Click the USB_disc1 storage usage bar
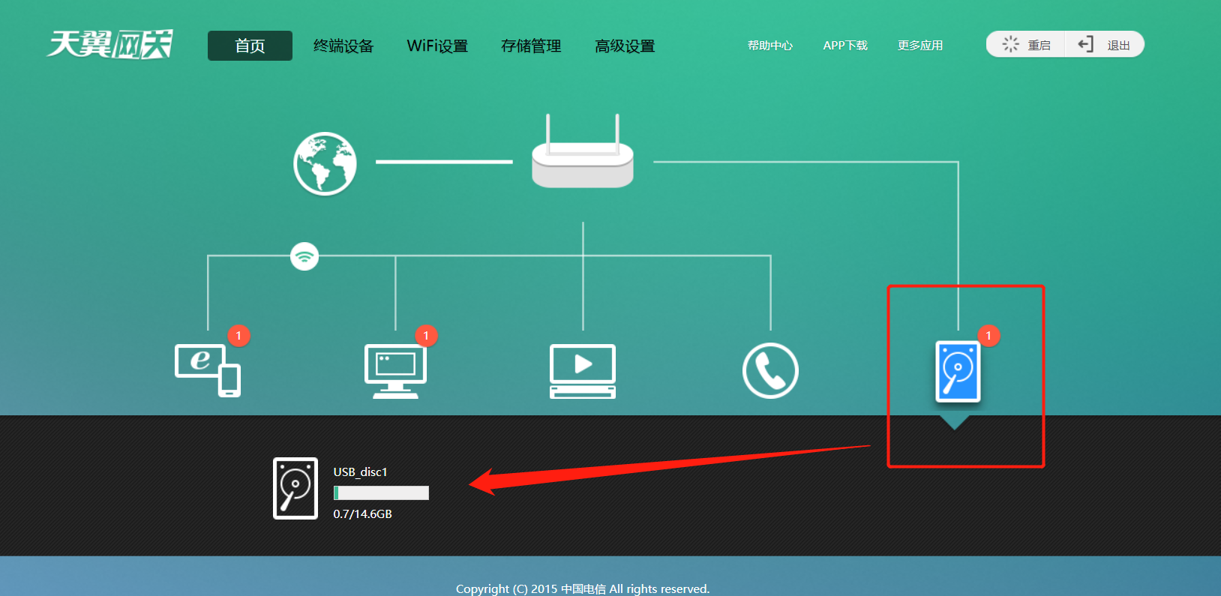1221x596 pixels. [381, 493]
